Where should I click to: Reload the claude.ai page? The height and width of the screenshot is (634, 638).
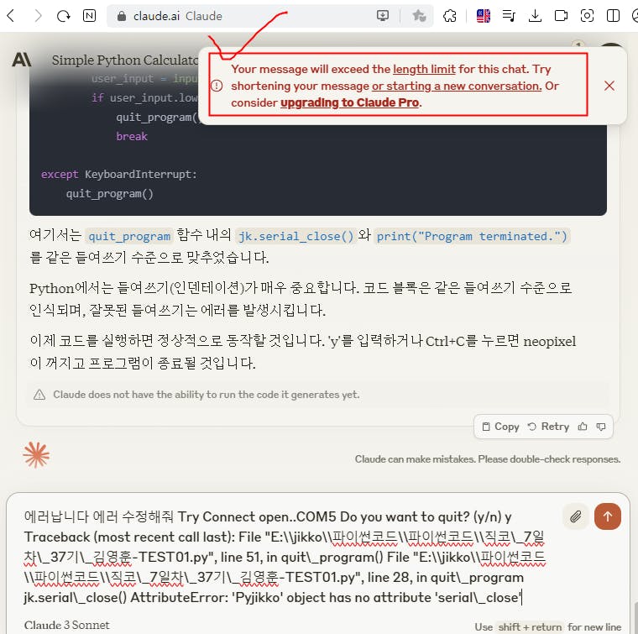click(64, 16)
